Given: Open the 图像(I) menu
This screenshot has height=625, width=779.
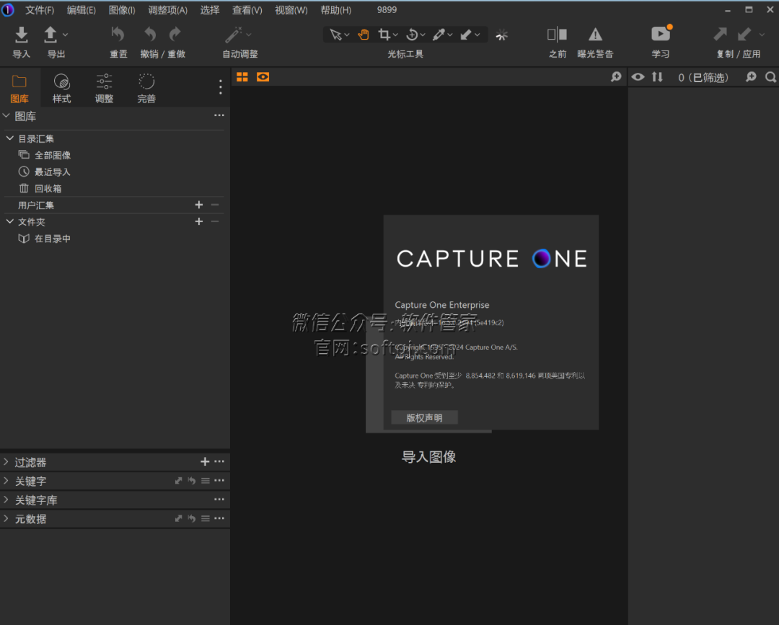Looking at the screenshot, I should click(122, 10).
